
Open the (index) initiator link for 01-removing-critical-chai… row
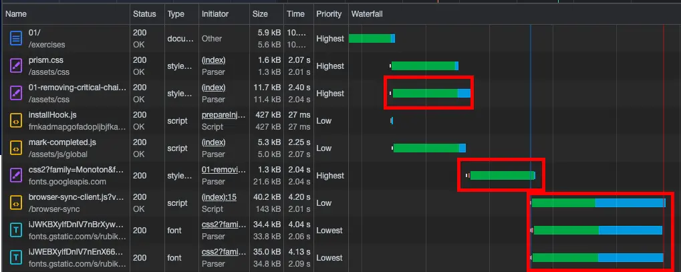(214, 88)
